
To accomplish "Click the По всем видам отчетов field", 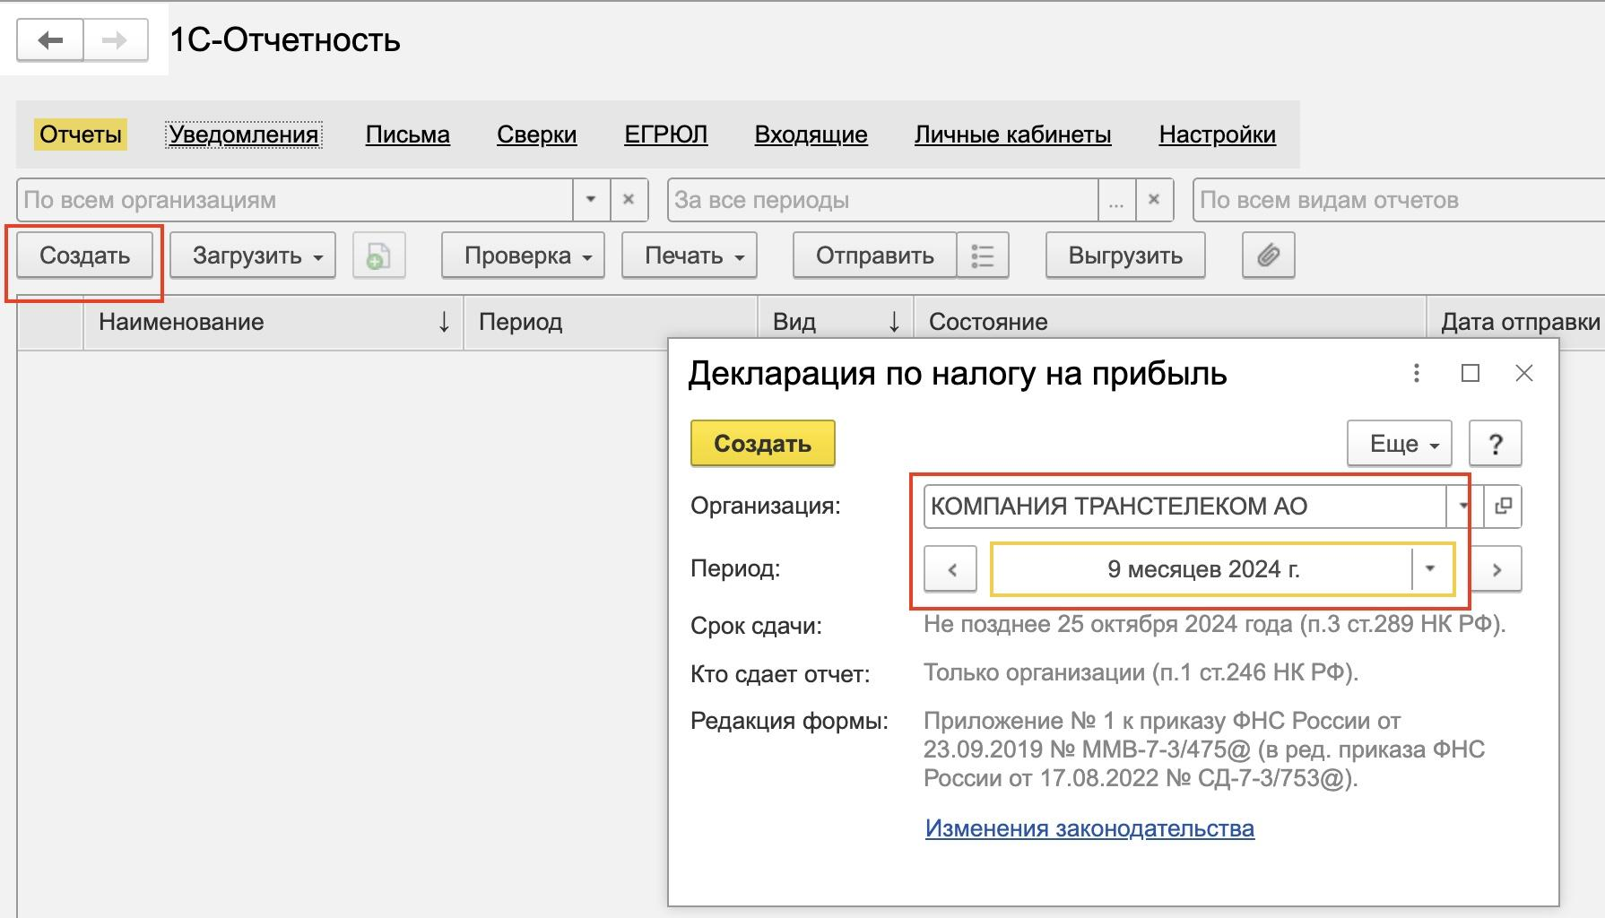I will point(1399,200).
